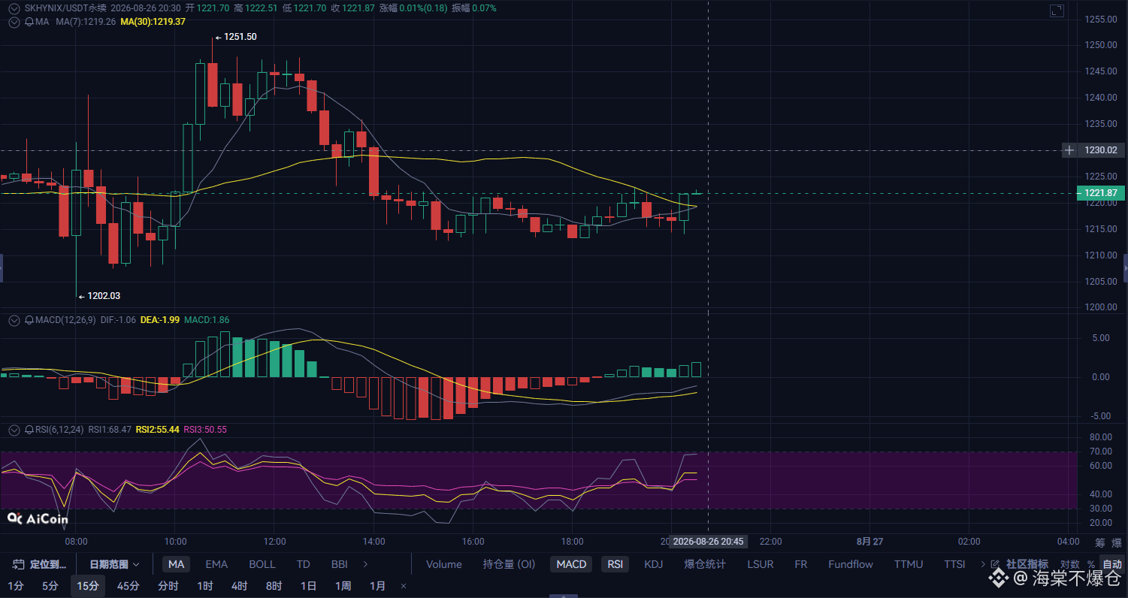Viewport: 1128px width, 598px height.
Task: Close the timeframe bar with the × icon
Action: click(x=404, y=586)
